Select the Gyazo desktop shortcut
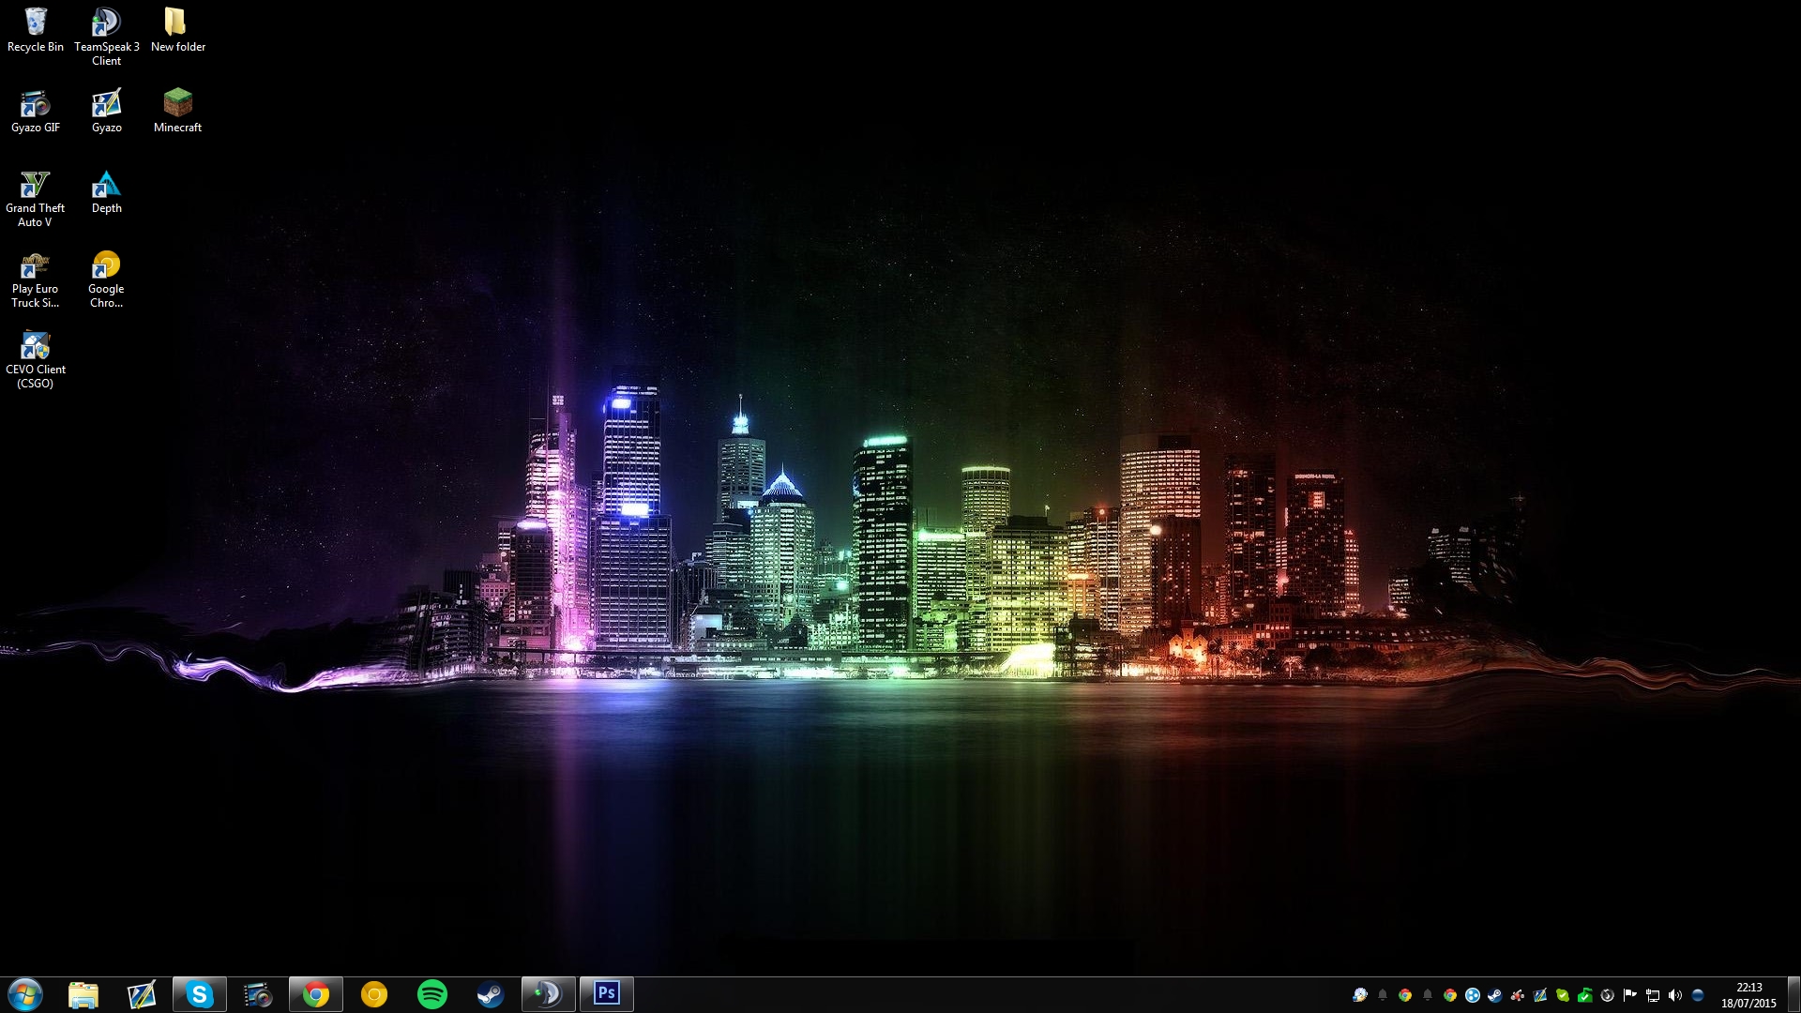 [x=106, y=111]
